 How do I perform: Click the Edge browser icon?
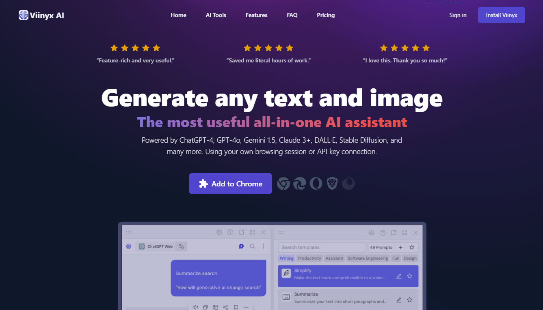pyautogui.click(x=300, y=184)
